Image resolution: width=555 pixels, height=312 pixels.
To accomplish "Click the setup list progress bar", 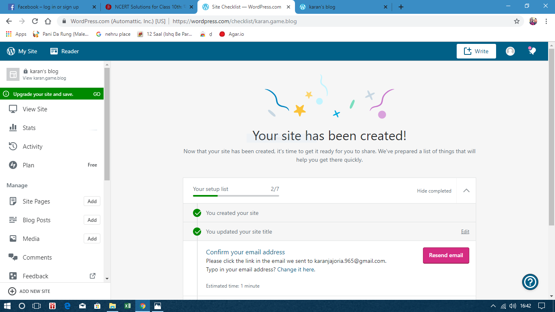I will tap(236, 196).
